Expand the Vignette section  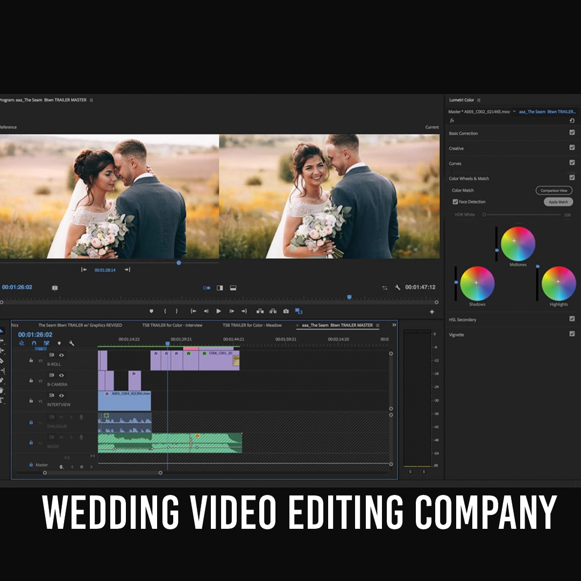click(456, 335)
